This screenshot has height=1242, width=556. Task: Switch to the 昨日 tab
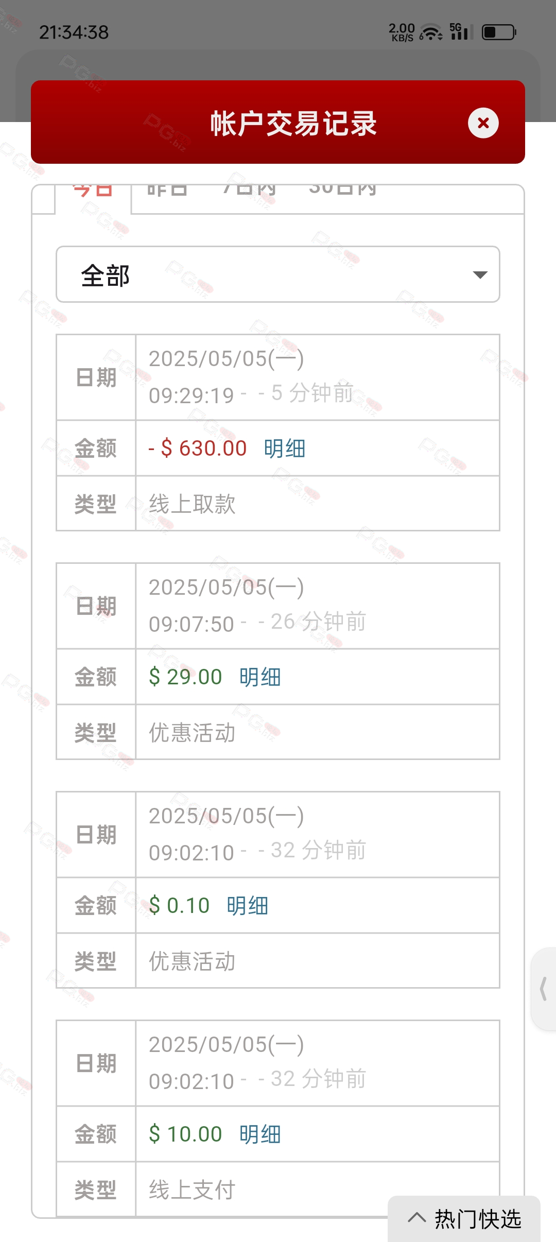pos(167,189)
